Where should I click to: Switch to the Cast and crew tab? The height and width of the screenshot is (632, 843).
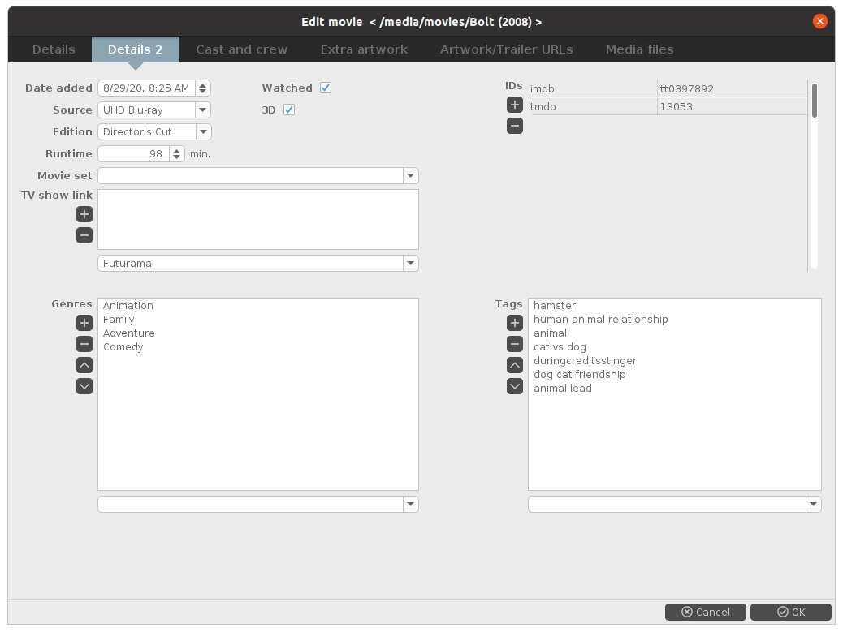pyautogui.click(x=241, y=49)
